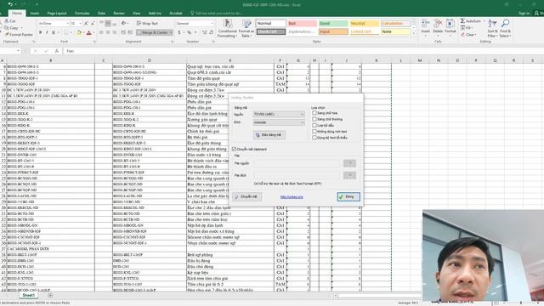The height and width of the screenshot is (306, 544).
Task: Open the Đích Unicode dropdown
Action: (x=279, y=122)
